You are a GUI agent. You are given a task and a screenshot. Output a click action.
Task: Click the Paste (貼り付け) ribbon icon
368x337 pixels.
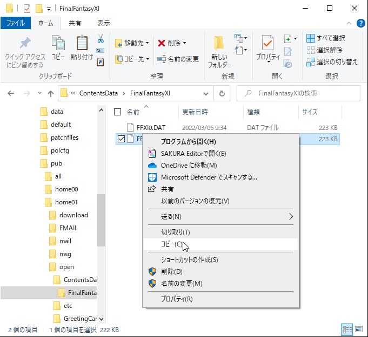coord(82,48)
